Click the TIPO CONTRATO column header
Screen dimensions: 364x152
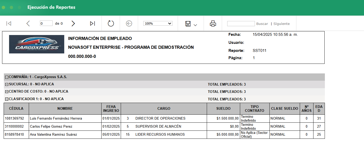tap(255, 108)
